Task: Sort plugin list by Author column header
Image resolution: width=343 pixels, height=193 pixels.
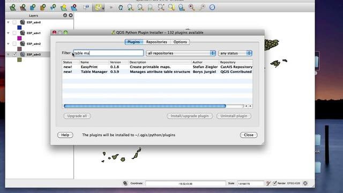Action: (205, 62)
